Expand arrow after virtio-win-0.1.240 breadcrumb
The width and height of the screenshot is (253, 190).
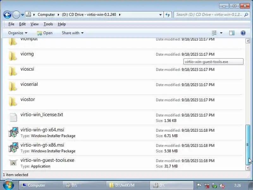click(x=120, y=15)
